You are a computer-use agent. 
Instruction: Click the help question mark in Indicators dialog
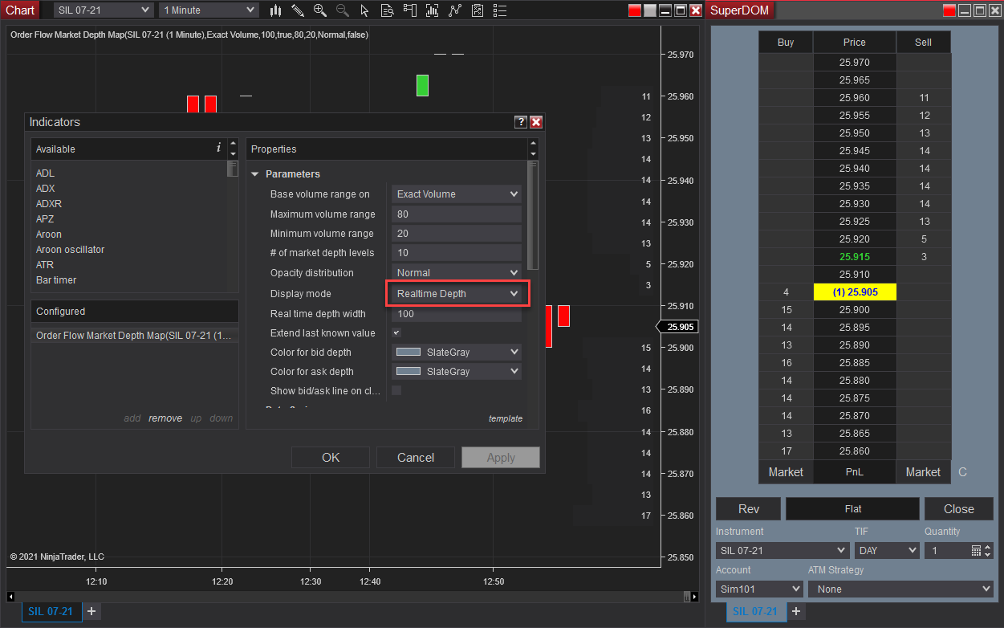point(521,122)
